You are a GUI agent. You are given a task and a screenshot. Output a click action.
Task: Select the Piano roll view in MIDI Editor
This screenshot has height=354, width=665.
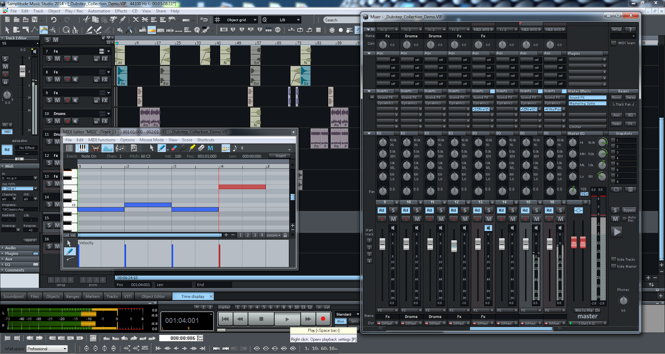click(82, 148)
